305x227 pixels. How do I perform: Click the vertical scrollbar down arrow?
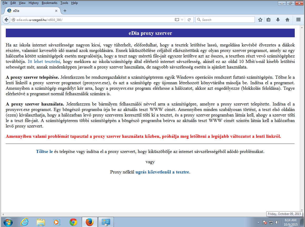click(x=302, y=210)
